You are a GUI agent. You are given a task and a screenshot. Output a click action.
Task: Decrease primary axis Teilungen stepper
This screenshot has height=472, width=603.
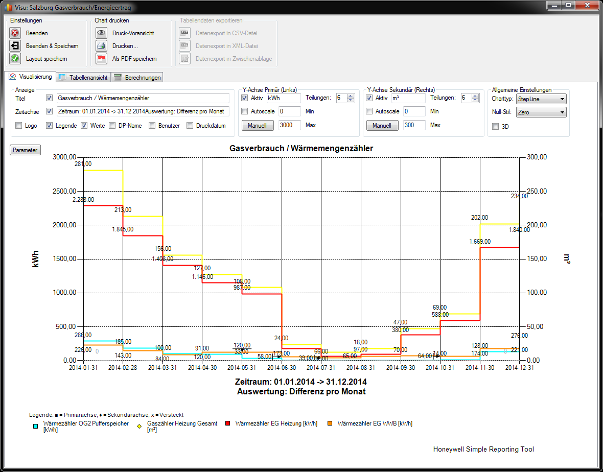pos(351,100)
